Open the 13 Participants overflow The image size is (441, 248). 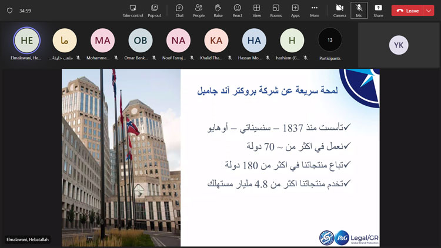(330, 41)
